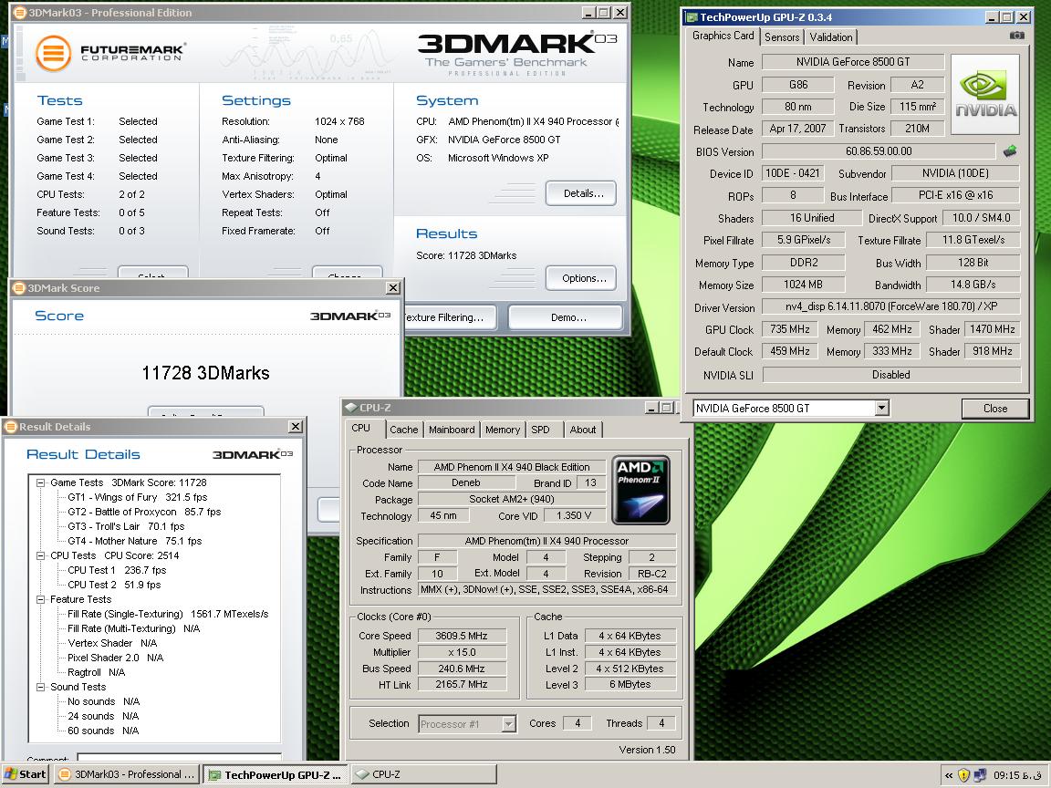
Task: Switch to the Sensors tab in GPU-Z
Action: [782, 37]
